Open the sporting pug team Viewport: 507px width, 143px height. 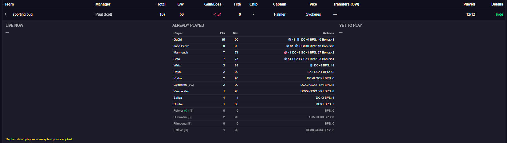click(22, 14)
